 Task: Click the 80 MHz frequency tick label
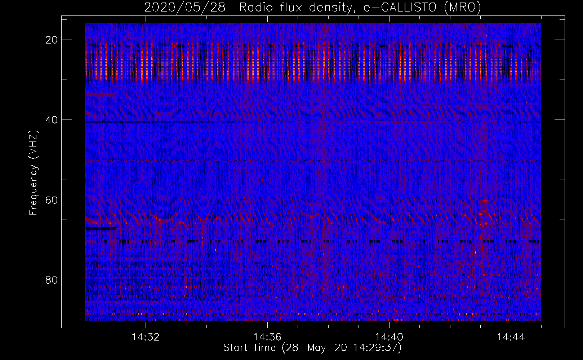point(52,280)
